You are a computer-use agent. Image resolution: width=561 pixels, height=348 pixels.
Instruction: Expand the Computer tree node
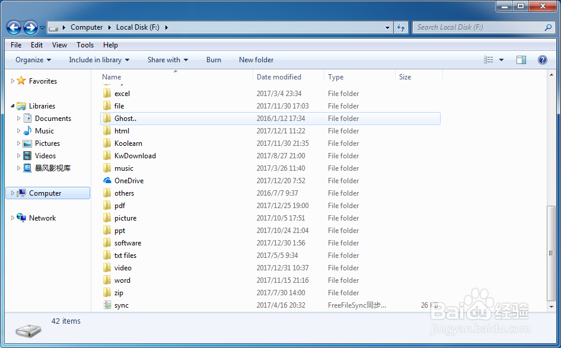[x=12, y=193]
